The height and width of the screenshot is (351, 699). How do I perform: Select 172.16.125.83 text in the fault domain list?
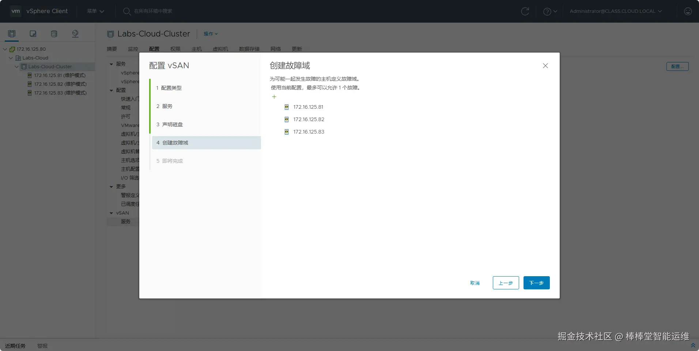pyautogui.click(x=309, y=132)
